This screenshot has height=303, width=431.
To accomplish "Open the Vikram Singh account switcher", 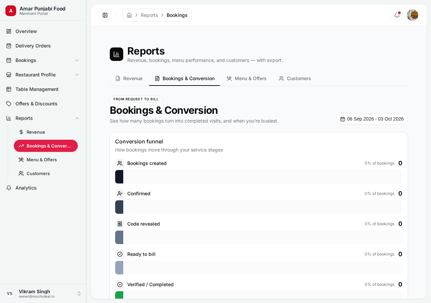I will 43,294.
